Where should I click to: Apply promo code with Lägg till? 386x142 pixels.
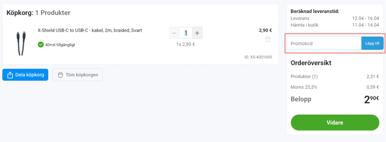[372, 43]
